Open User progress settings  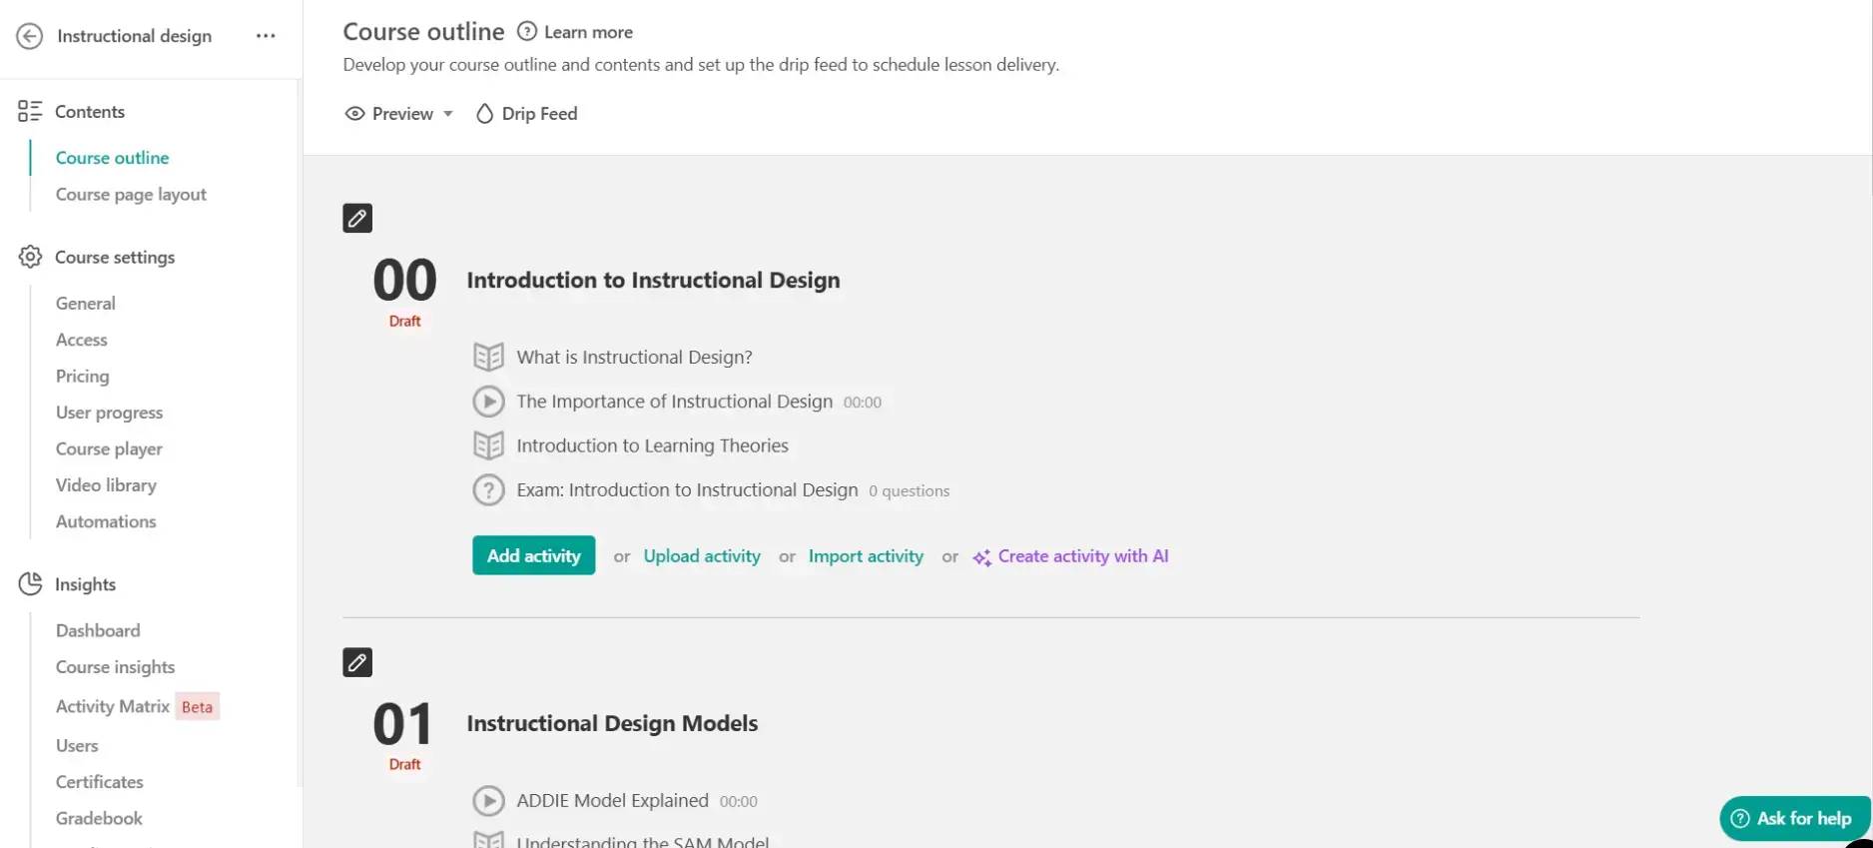(x=109, y=413)
